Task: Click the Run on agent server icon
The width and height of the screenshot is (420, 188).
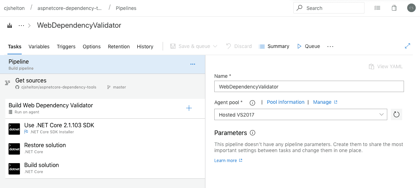Action: 10,112
